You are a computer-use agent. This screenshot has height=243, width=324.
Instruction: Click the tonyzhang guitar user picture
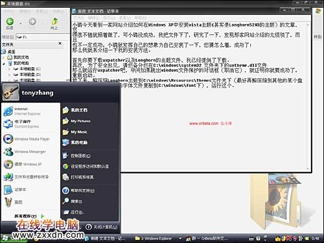[x=11, y=92]
